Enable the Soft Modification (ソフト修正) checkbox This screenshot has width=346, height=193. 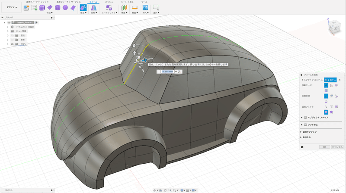click(x=305, y=125)
